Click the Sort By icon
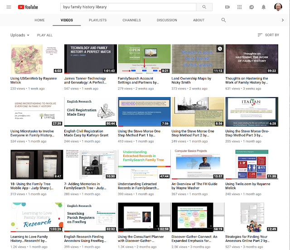Viewport: 290px width, 250px height. tap(260, 35)
